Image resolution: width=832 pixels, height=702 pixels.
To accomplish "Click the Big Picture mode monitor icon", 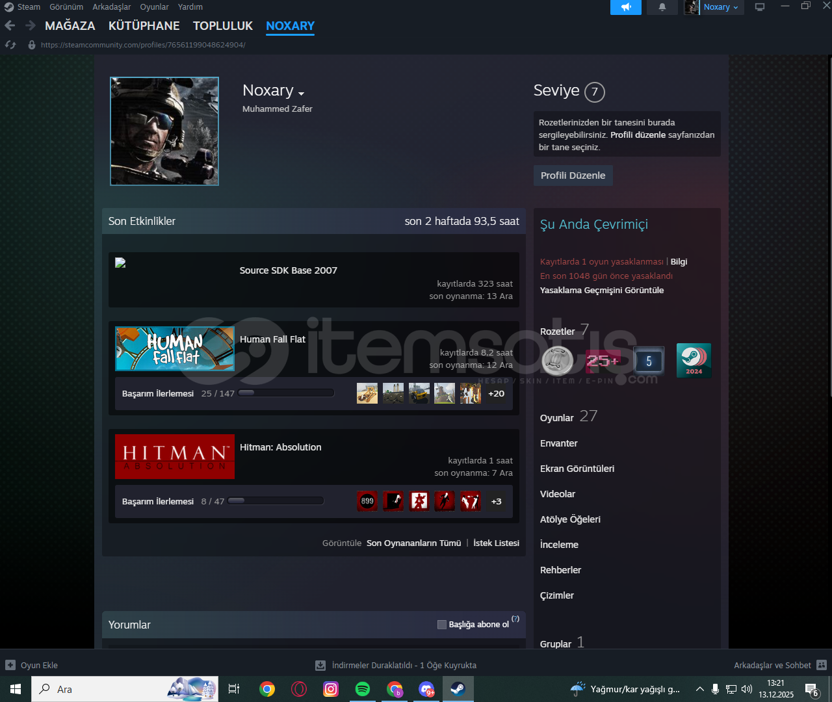I will click(x=759, y=7).
